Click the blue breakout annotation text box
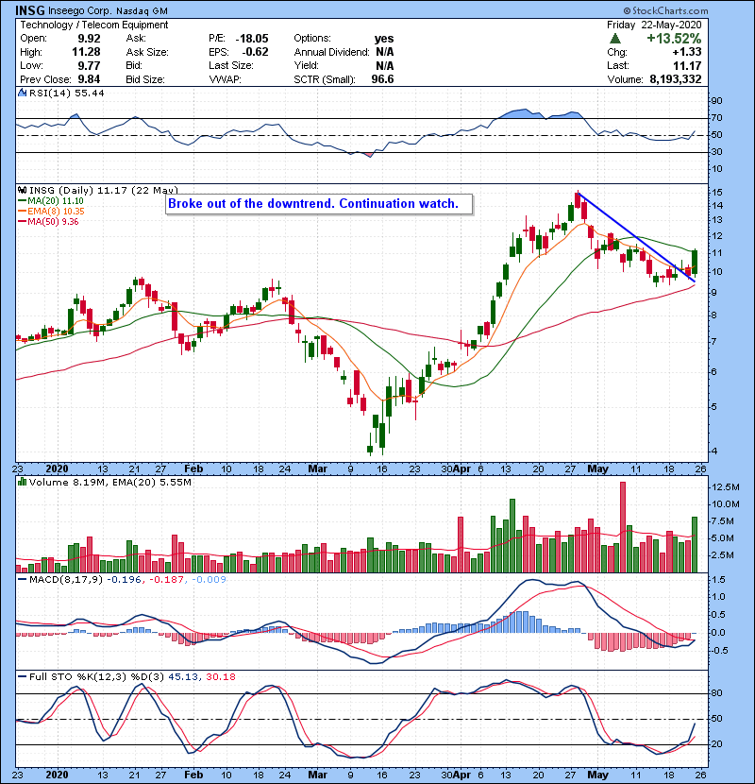Image resolution: width=755 pixels, height=784 pixels. point(319,204)
